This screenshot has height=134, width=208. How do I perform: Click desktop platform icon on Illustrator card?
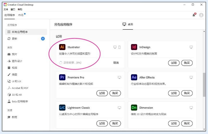(x=115, y=47)
